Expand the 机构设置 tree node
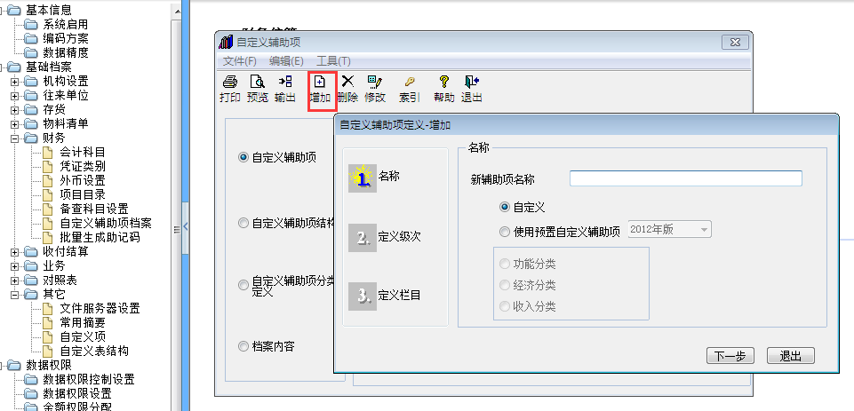This screenshot has width=854, height=411. pos(15,82)
